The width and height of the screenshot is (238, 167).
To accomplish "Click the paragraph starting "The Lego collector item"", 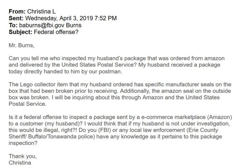I will tap(119, 93).
